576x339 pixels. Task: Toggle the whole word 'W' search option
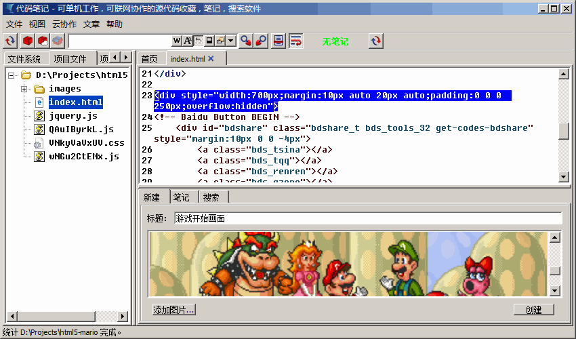[x=177, y=41]
